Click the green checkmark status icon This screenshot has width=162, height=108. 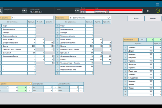click(157, 11)
